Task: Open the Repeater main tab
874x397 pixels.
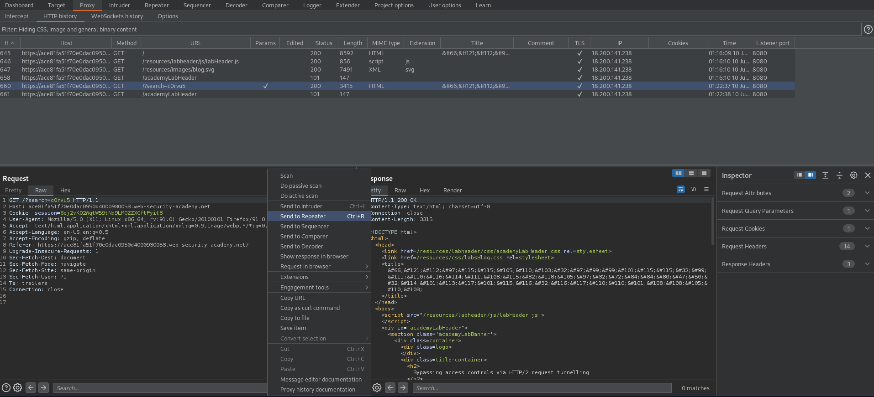Action: click(157, 5)
